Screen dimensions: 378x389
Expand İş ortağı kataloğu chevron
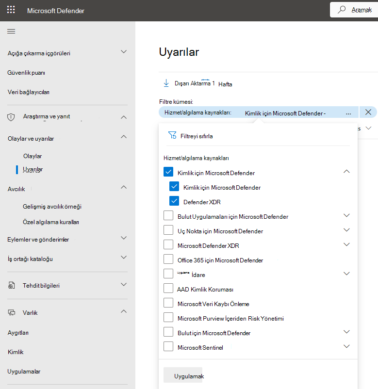coord(124,257)
